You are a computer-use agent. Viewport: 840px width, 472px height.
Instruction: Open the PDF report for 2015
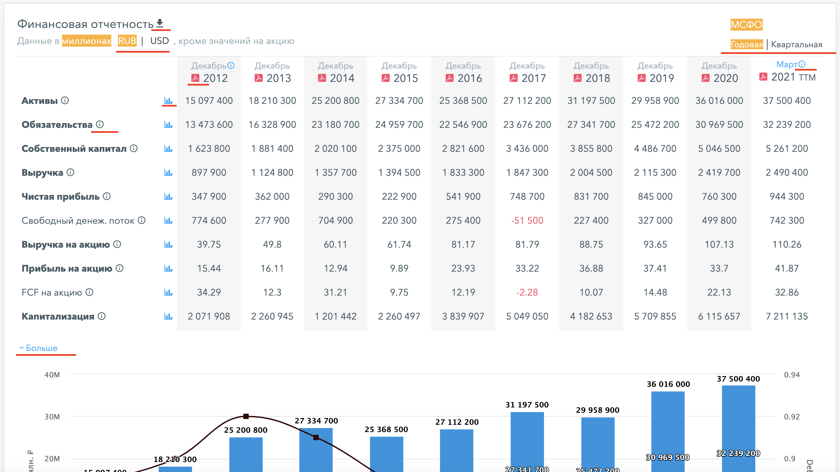386,78
